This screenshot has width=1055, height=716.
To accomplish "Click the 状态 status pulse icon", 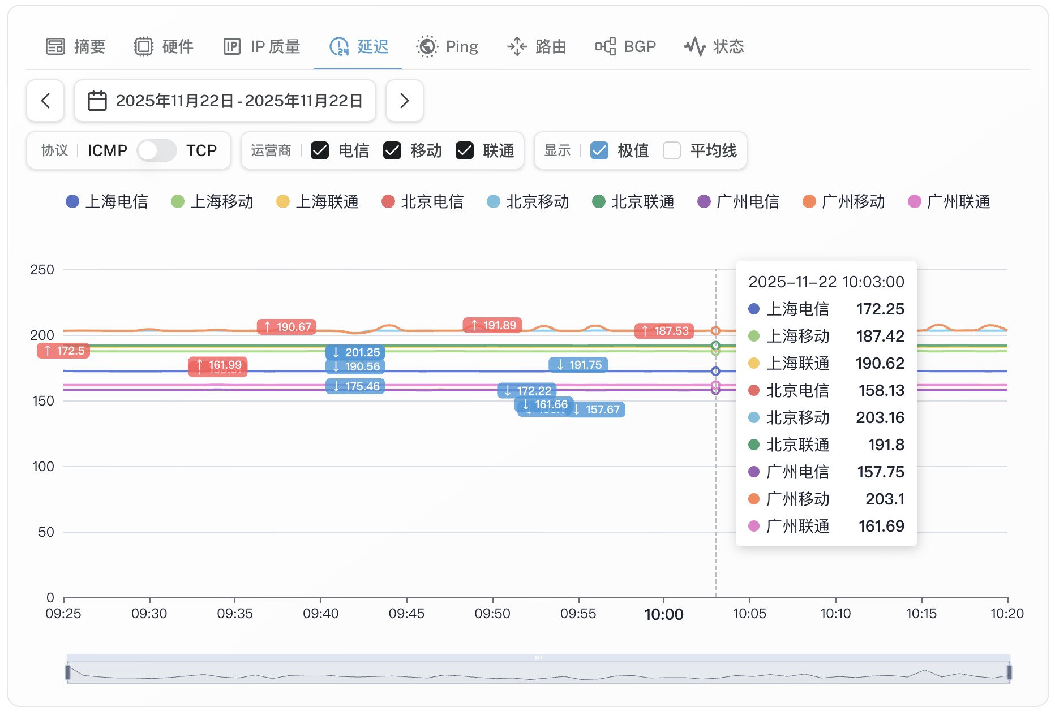I will (695, 46).
